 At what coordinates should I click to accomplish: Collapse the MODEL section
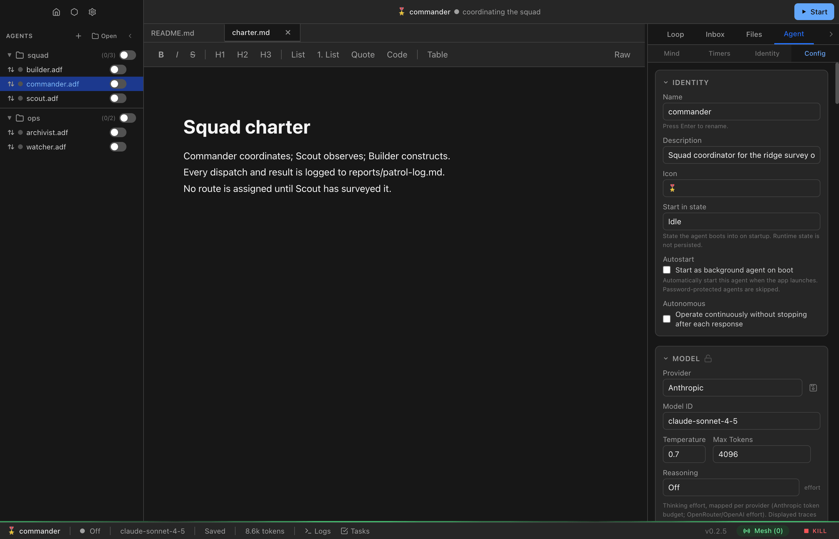tap(666, 359)
